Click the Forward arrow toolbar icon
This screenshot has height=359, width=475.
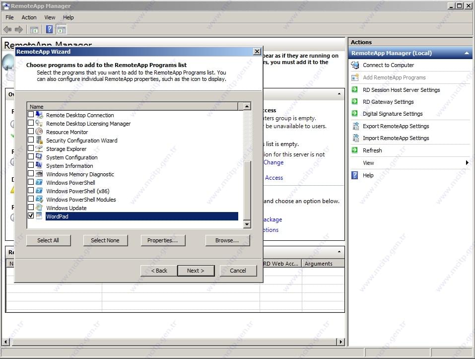(19, 29)
